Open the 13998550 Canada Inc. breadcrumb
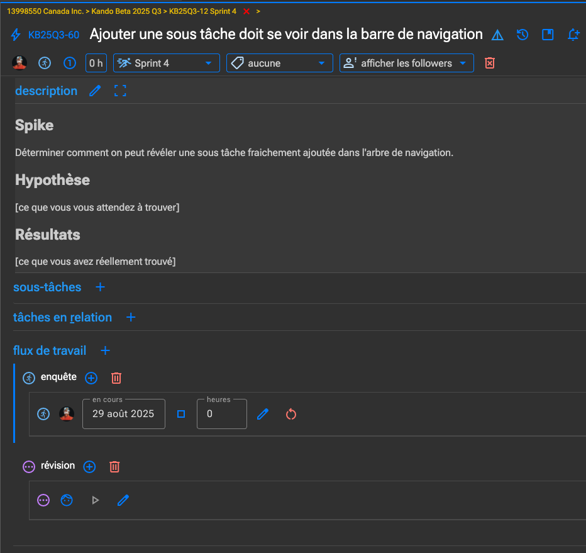586x553 pixels. pos(45,11)
